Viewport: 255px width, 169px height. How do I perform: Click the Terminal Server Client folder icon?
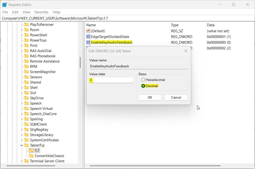[26, 161]
